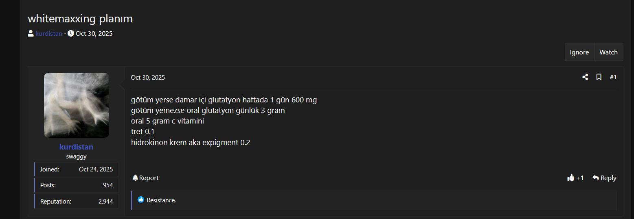Open the user named Resistance in reactions

point(161,200)
